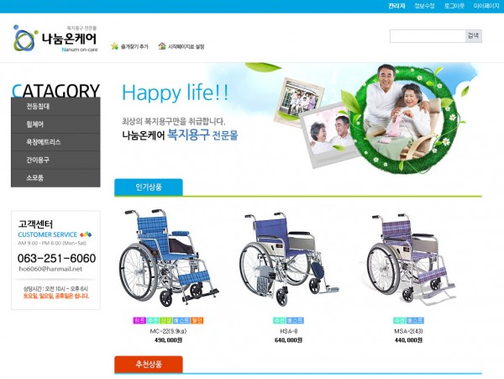Click the 나눔온케어 logo
Screen dimensions: 504x379
pos(55,39)
